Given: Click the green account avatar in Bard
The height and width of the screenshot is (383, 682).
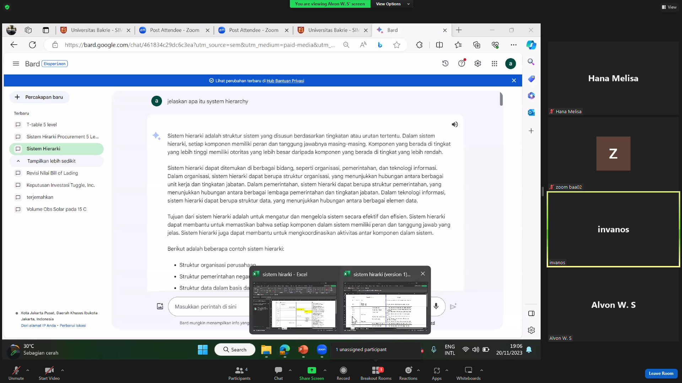Looking at the screenshot, I should point(510,63).
